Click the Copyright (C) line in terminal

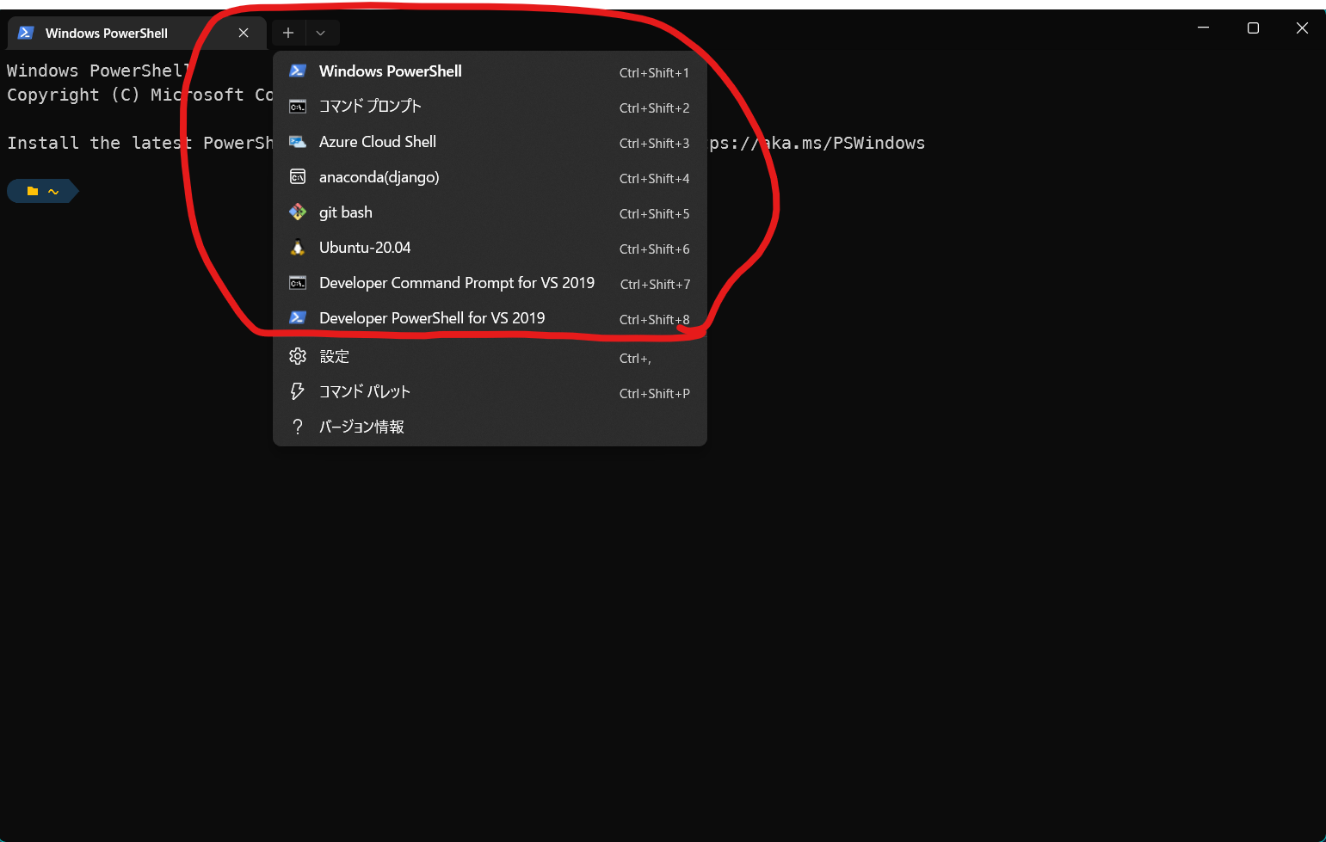139,95
